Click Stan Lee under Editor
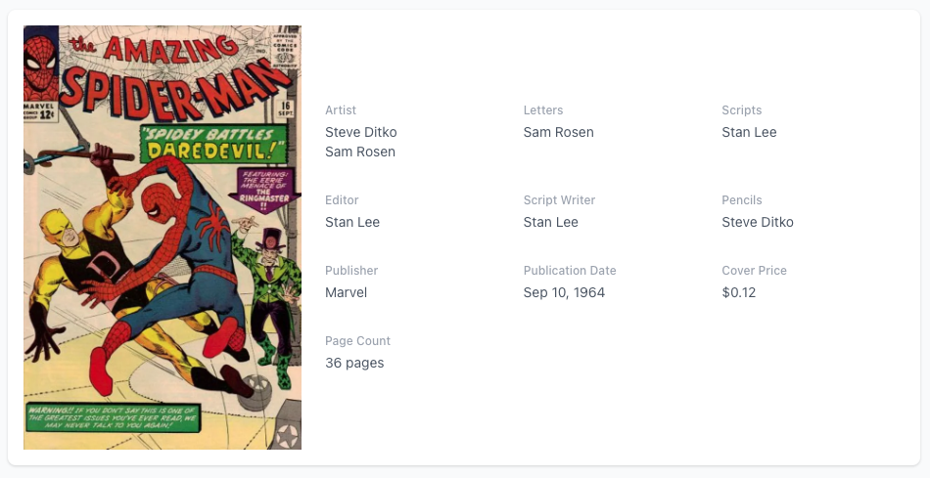Image resolution: width=930 pixels, height=478 pixels. pos(352,222)
